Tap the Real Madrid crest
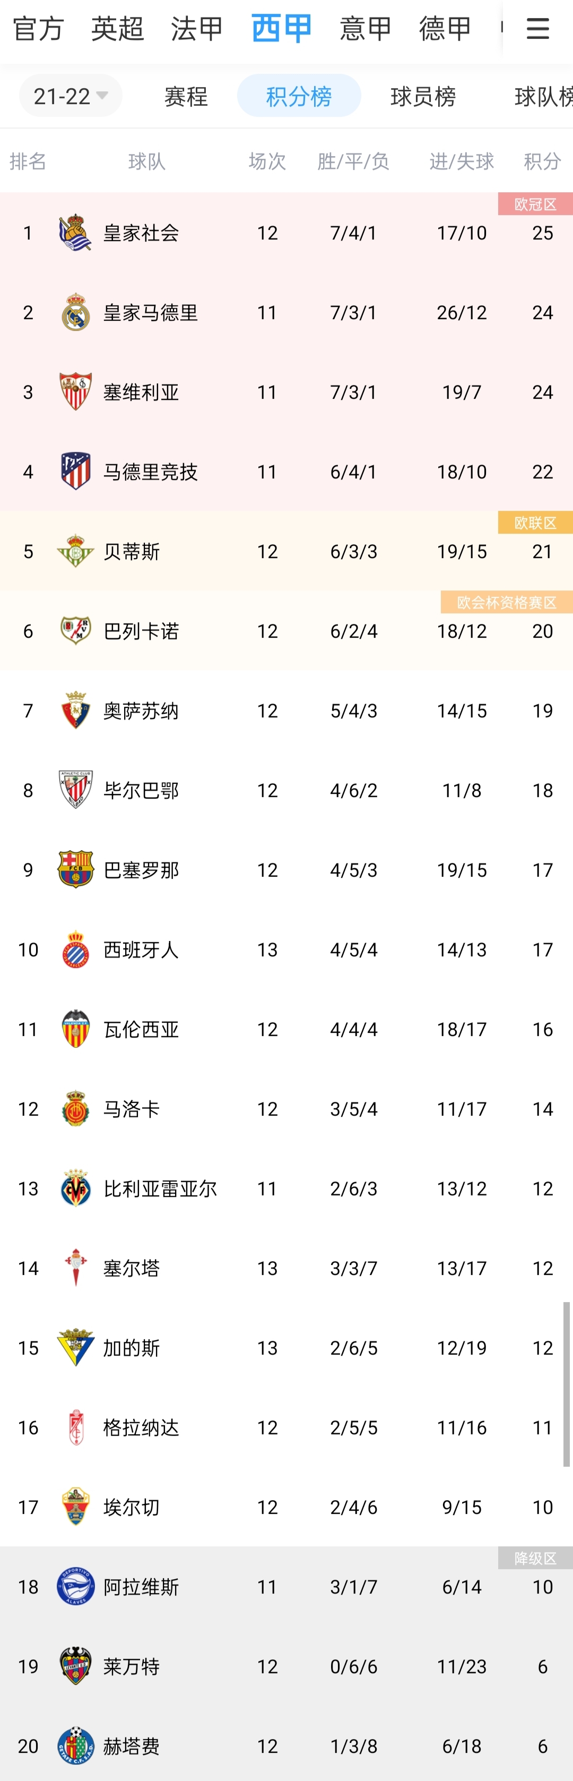Image resolution: width=573 pixels, height=1781 pixels. 75,312
